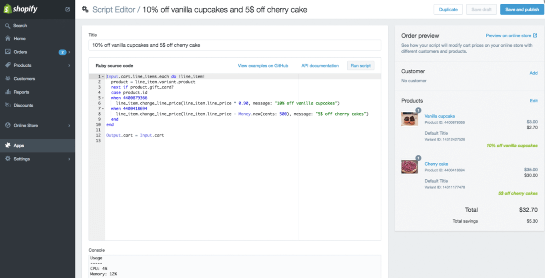
Task: Click the Online Store globe icon
Action: pos(8,125)
